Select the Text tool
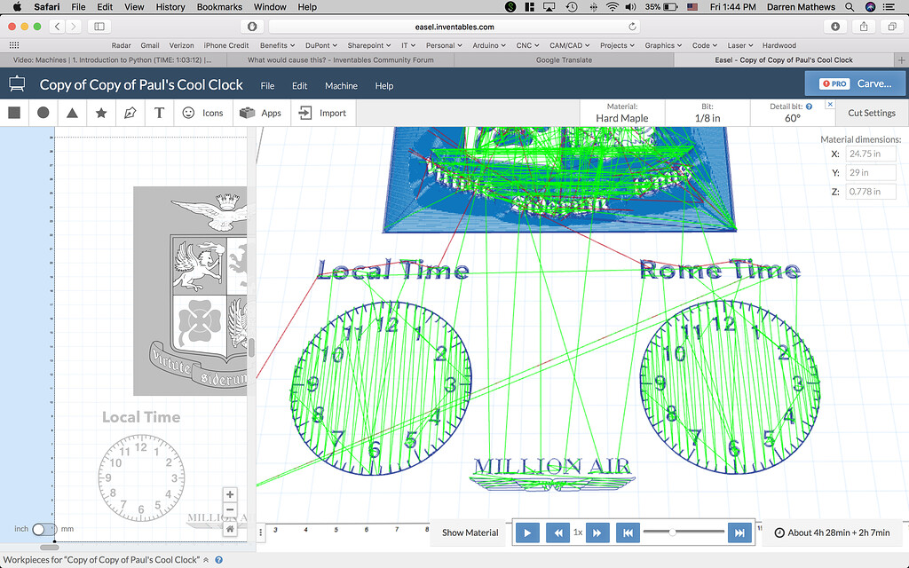The height and width of the screenshot is (568, 909). [159, 113]
